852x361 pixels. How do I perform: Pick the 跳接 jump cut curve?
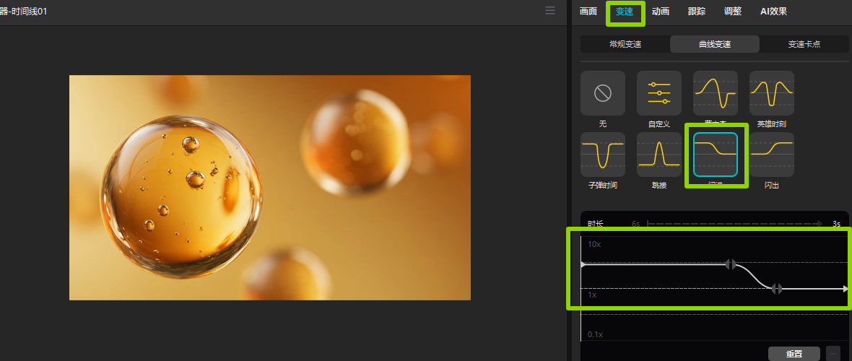pos(658,155)
